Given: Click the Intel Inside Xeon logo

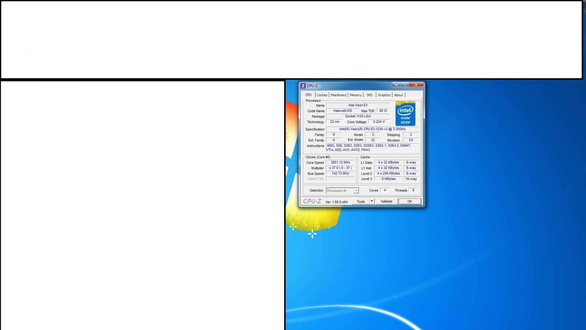Looking at the screenshot, I should click(405, 113).
